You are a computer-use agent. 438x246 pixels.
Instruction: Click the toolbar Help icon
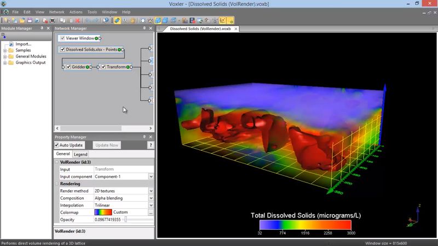pos(106,20)
